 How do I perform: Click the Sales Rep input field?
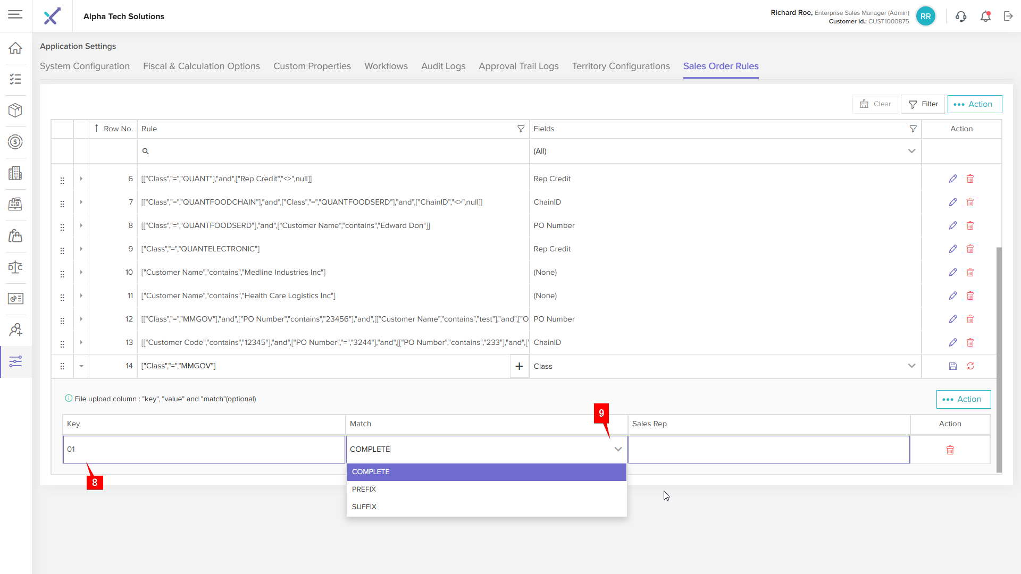coord(768,450)
